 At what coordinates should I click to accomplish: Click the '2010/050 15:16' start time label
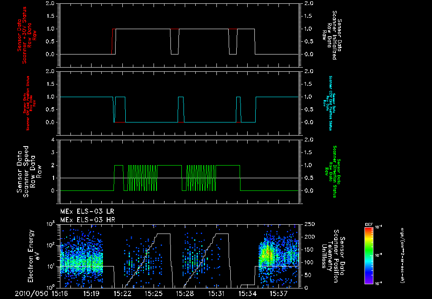click(42, 294)
